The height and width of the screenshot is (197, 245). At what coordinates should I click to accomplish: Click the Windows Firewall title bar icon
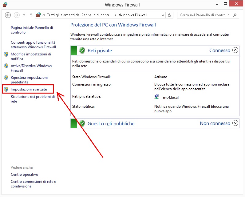pyautogui.click(x=5, y=4)
